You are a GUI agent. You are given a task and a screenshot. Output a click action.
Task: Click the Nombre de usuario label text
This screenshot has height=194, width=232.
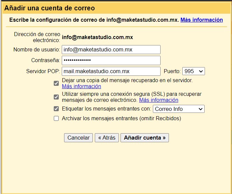37,50
